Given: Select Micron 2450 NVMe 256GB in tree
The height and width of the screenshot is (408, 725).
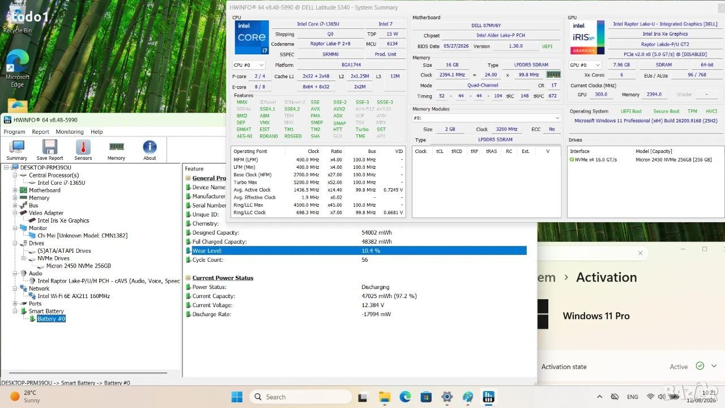Looking at the screenshot, I should (79, 266).
